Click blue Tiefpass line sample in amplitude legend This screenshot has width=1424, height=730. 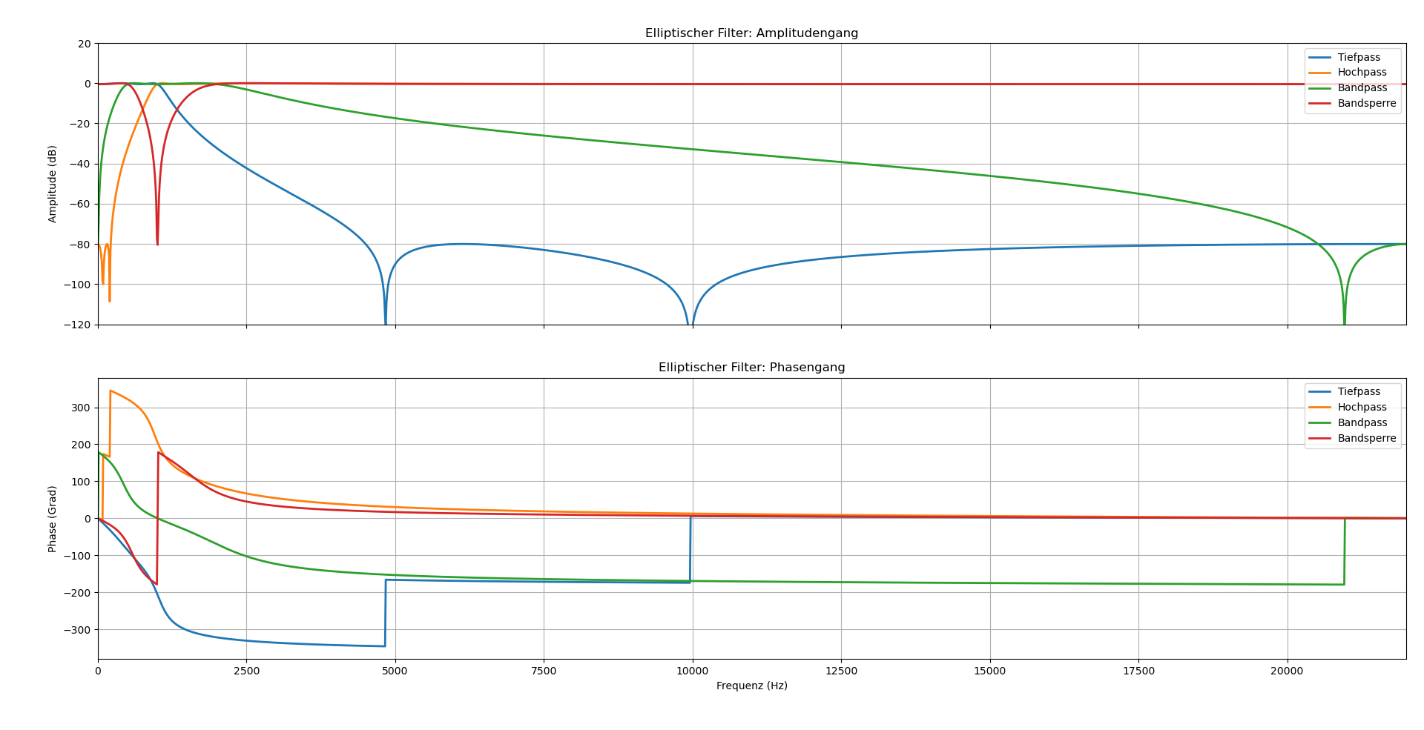[x=1320, y=58]
